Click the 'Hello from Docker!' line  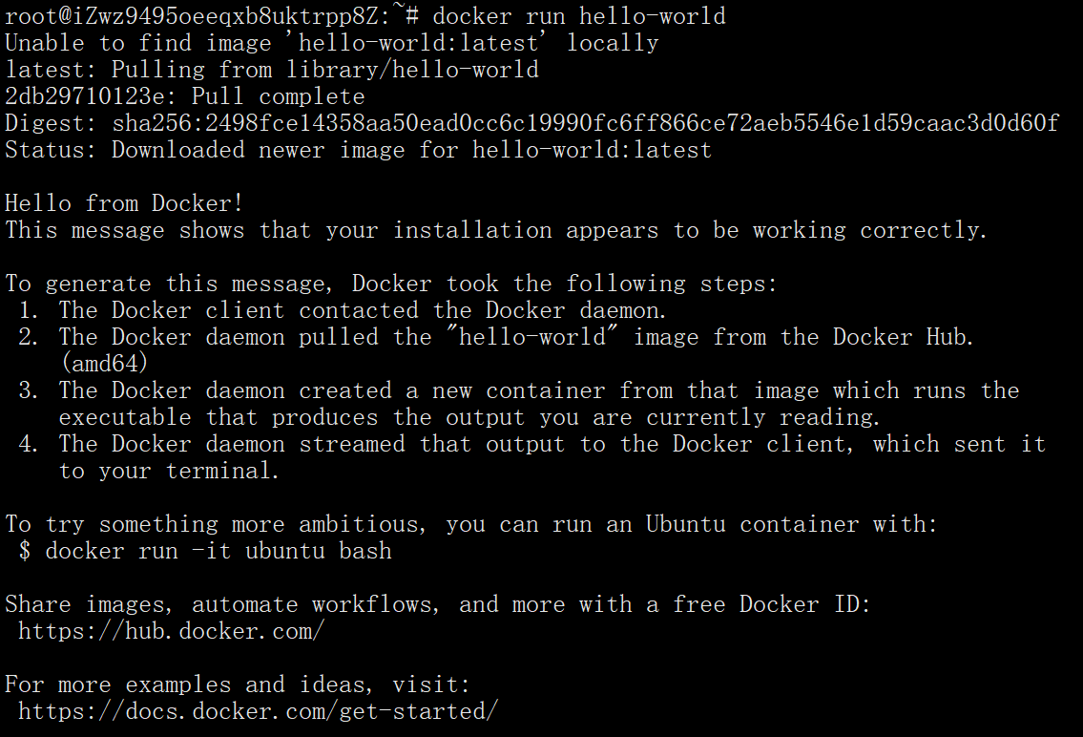124,203
